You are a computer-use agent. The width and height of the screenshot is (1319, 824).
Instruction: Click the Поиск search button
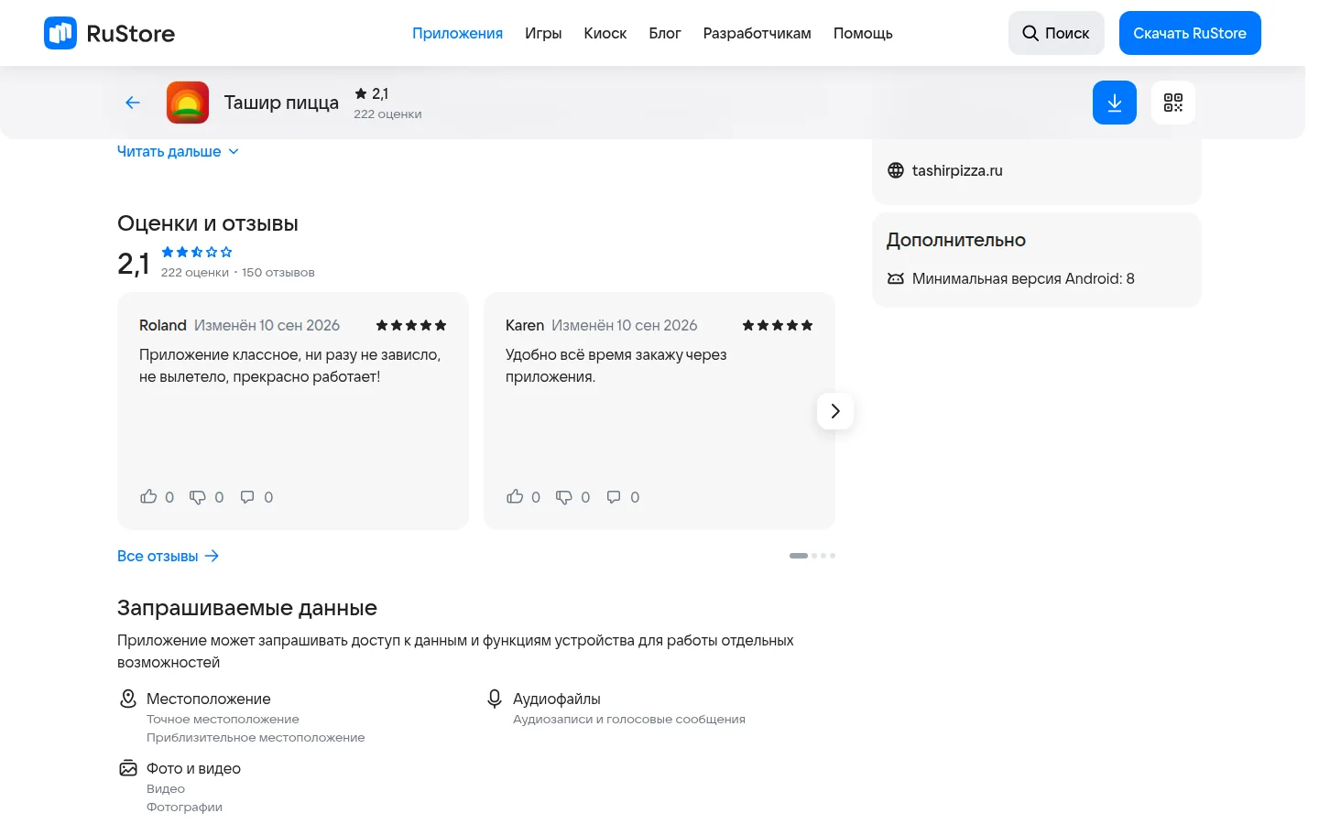1056,33
